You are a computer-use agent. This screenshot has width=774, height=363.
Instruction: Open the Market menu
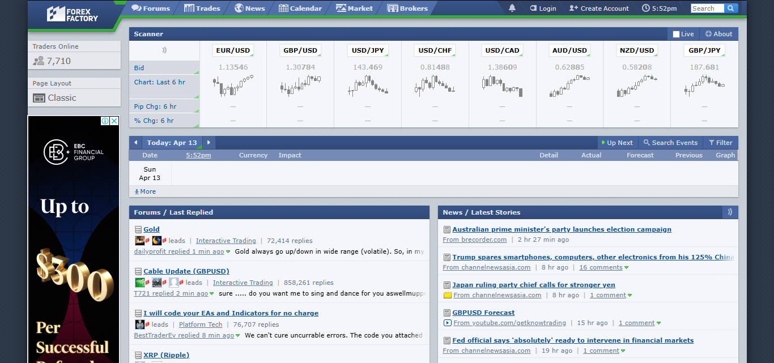coord(355,8)
